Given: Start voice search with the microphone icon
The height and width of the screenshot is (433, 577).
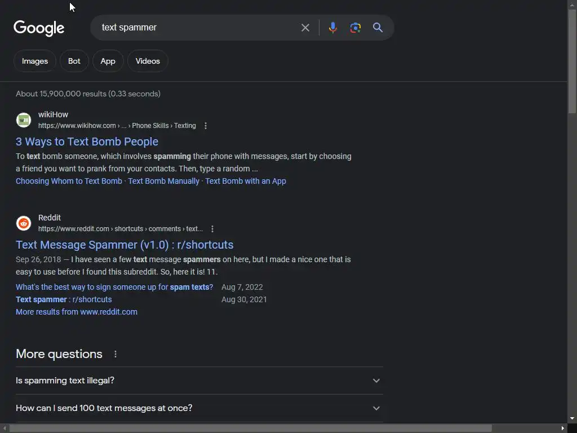Looking at the screenshot, I should [x=332, y=28].
